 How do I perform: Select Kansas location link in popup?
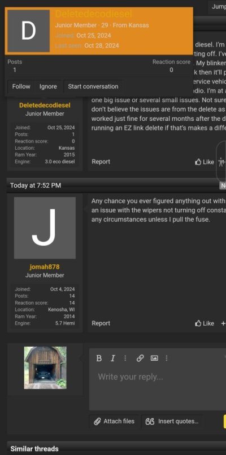pos(138,25)
